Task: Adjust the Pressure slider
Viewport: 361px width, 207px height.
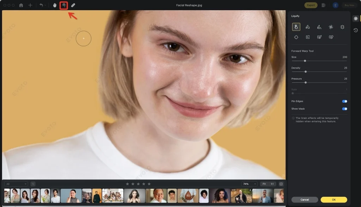Action: click(319, 82)
